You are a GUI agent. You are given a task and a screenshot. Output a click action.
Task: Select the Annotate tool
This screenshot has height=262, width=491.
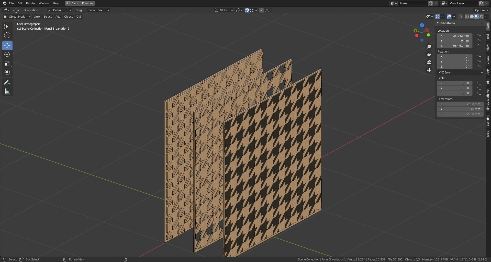tap(7, 83)
